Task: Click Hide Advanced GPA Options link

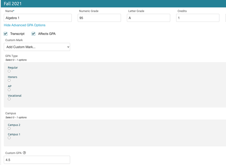Action: (x=24, y=25)
